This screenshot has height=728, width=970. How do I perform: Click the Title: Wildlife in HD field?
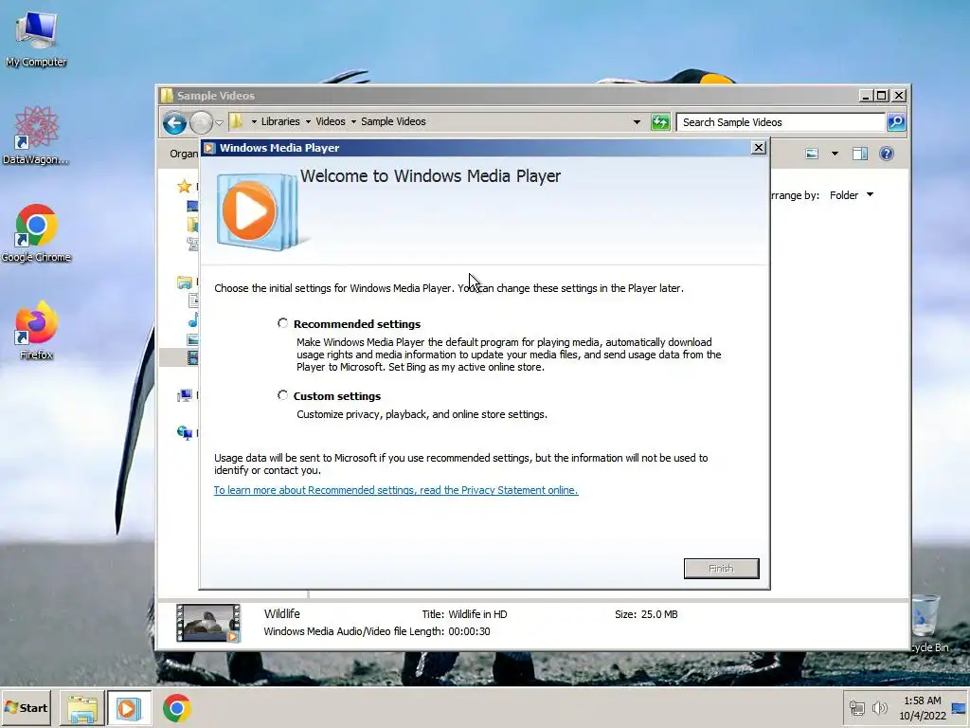pos(464,614)
